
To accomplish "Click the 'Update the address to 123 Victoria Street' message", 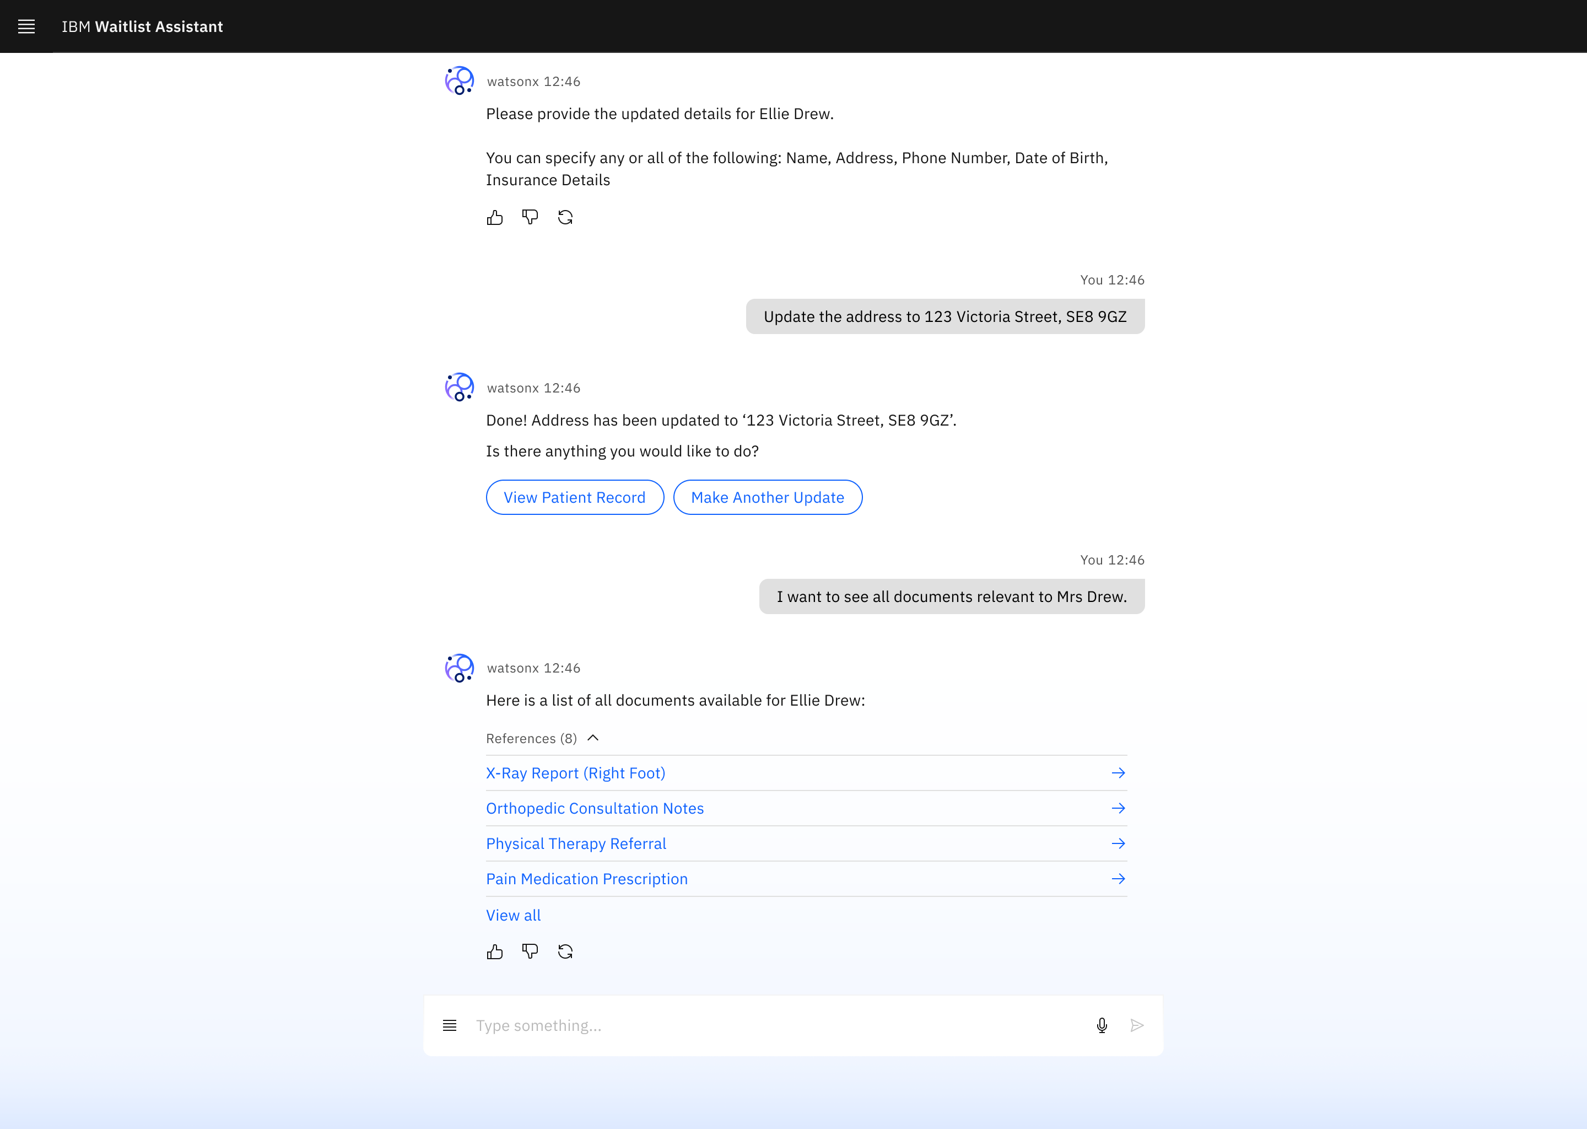I will tap(945, 317).
